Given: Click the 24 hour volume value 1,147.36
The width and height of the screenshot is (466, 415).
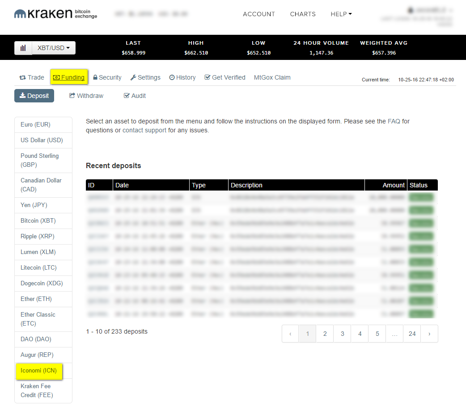Looking at the screenshot, I should tap(321, 53).
